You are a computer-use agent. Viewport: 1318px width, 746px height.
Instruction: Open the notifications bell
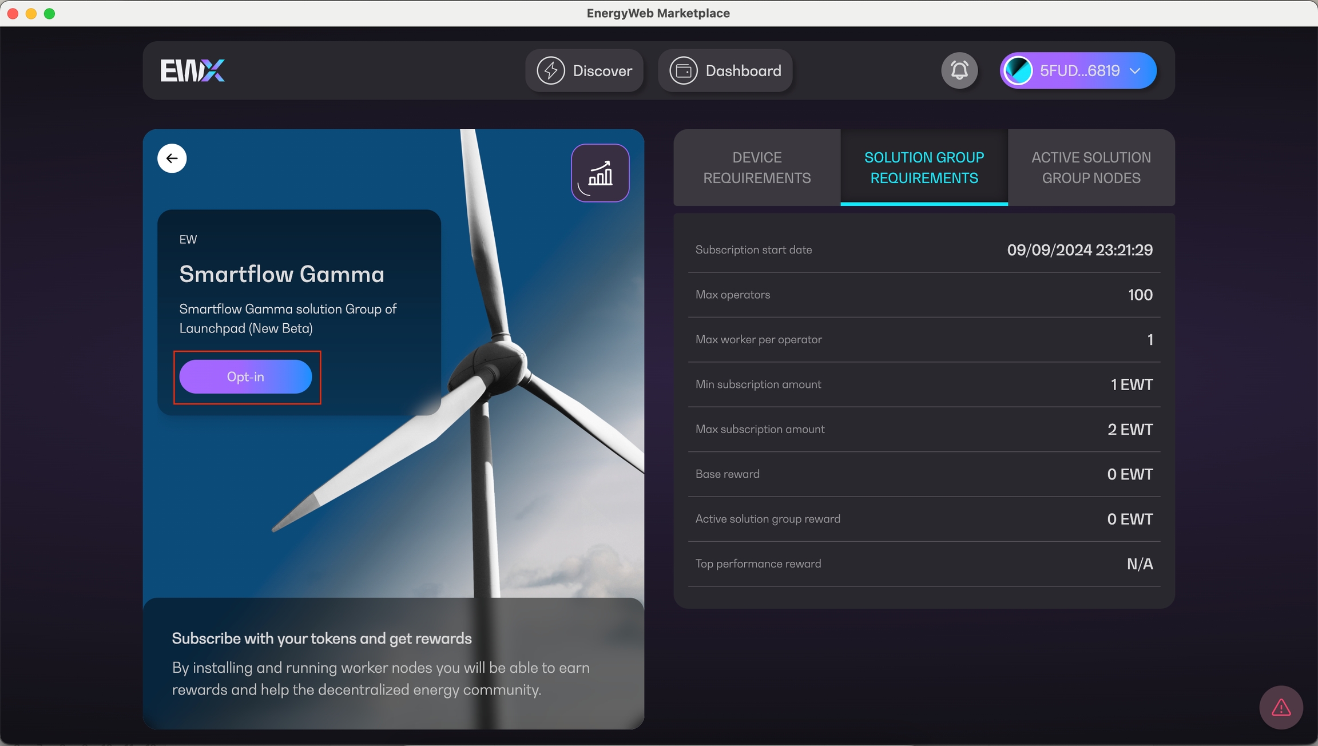pos(959,70)
